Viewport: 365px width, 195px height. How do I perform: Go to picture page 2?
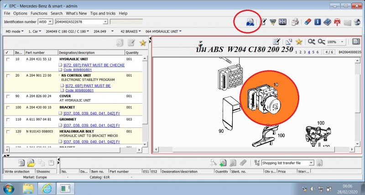pyautogui.click(x=300, y=52)
